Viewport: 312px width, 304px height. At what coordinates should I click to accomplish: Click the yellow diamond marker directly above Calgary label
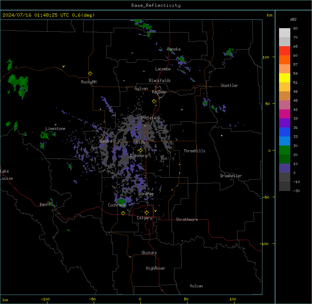[147, 213]
